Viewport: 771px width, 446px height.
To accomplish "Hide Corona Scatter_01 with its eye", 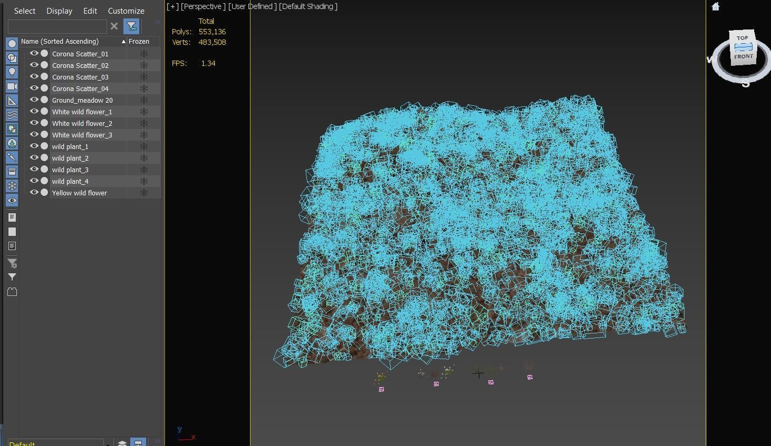I will point(34,53).
